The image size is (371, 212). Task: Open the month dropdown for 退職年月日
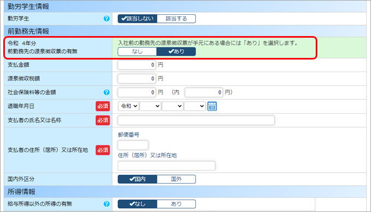click(x=173, y=106)
